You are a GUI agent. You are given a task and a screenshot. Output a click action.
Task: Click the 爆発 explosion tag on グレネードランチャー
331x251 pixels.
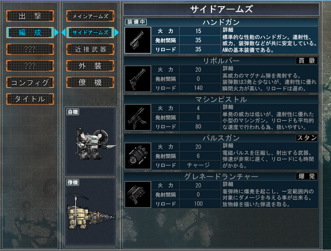[x=307, y=176]
